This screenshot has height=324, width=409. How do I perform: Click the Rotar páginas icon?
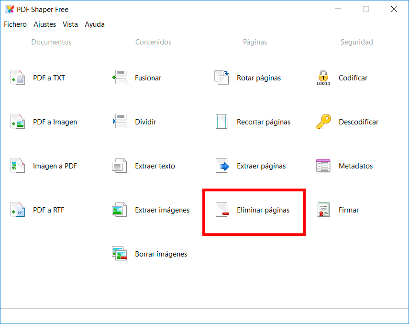click(221, 78)
